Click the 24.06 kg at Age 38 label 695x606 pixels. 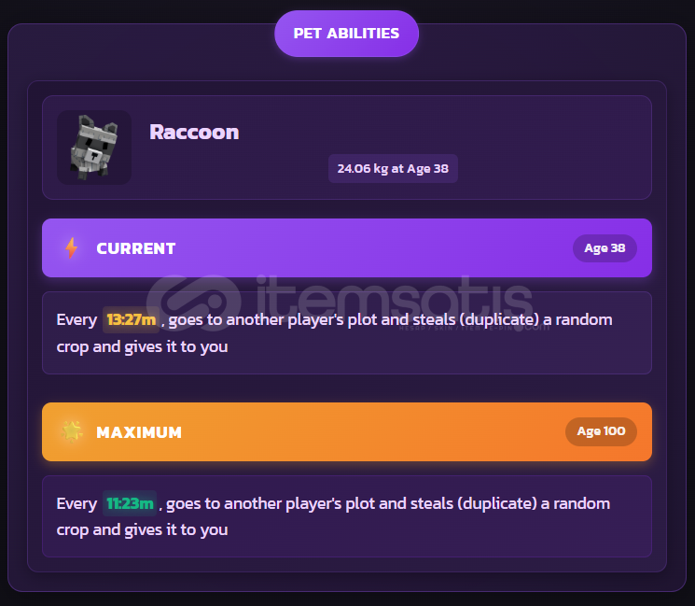[393, 169]
